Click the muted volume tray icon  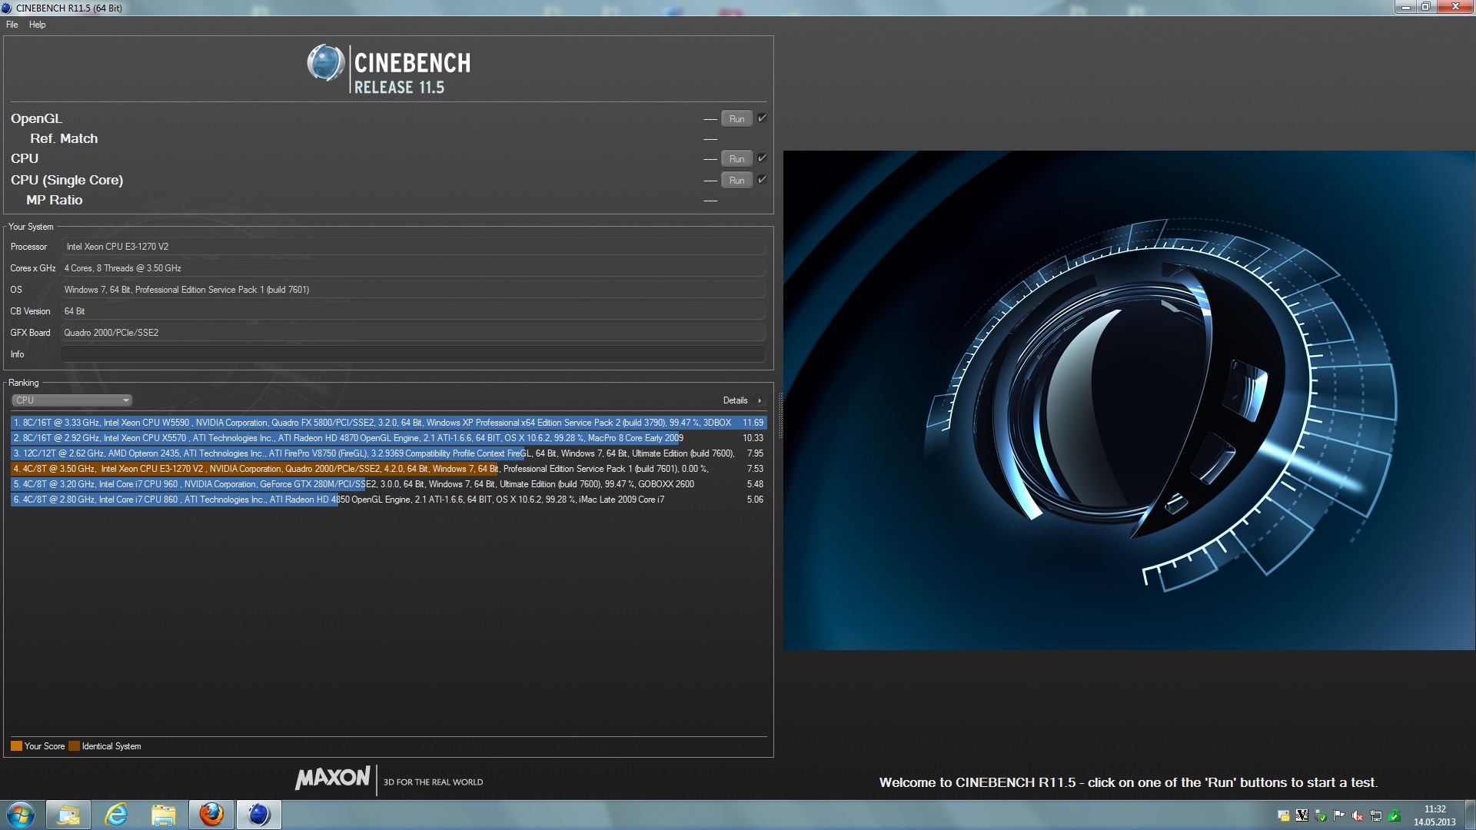pyautogui.click(x=1358, y=815)
